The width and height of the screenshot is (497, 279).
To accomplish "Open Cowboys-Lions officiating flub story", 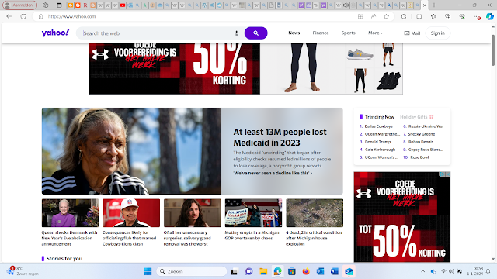I will (131, 222).
